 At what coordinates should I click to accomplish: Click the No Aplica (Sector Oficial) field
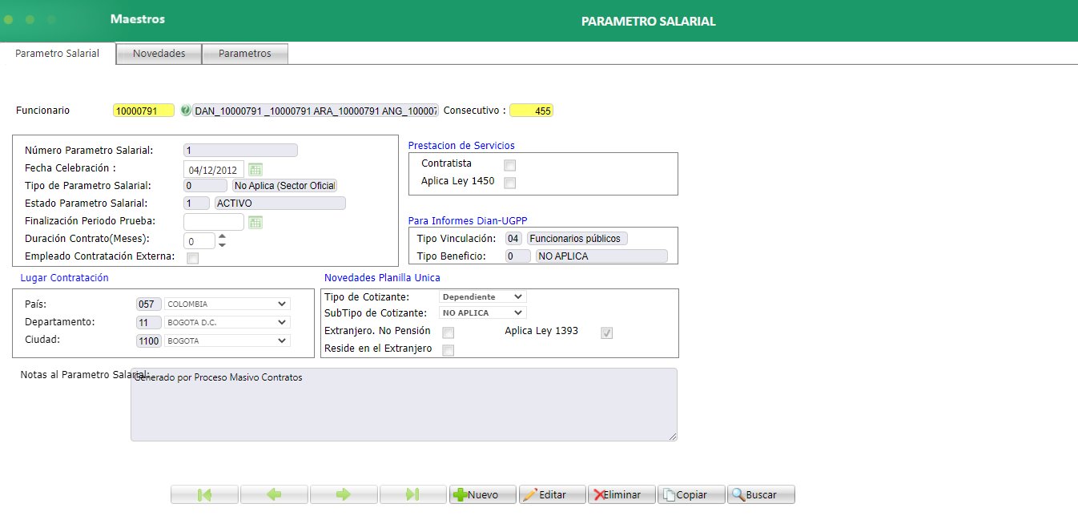coord(284,185)
